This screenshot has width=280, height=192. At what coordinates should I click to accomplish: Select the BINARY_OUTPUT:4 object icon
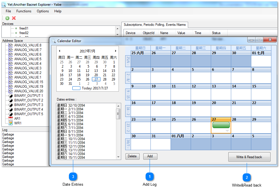coord(11,109)
